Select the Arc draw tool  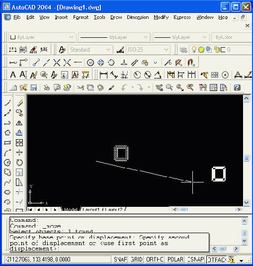click(7, 153)
